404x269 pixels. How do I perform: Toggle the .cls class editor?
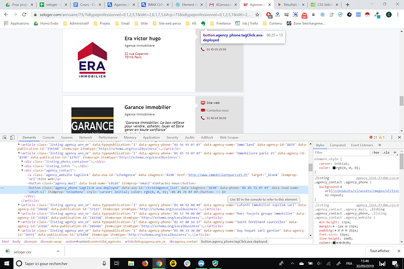[x=386, y=153]
